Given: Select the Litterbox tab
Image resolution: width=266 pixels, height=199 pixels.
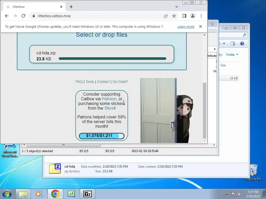Looking at the screenshot, I should click(x=35, y=7).
